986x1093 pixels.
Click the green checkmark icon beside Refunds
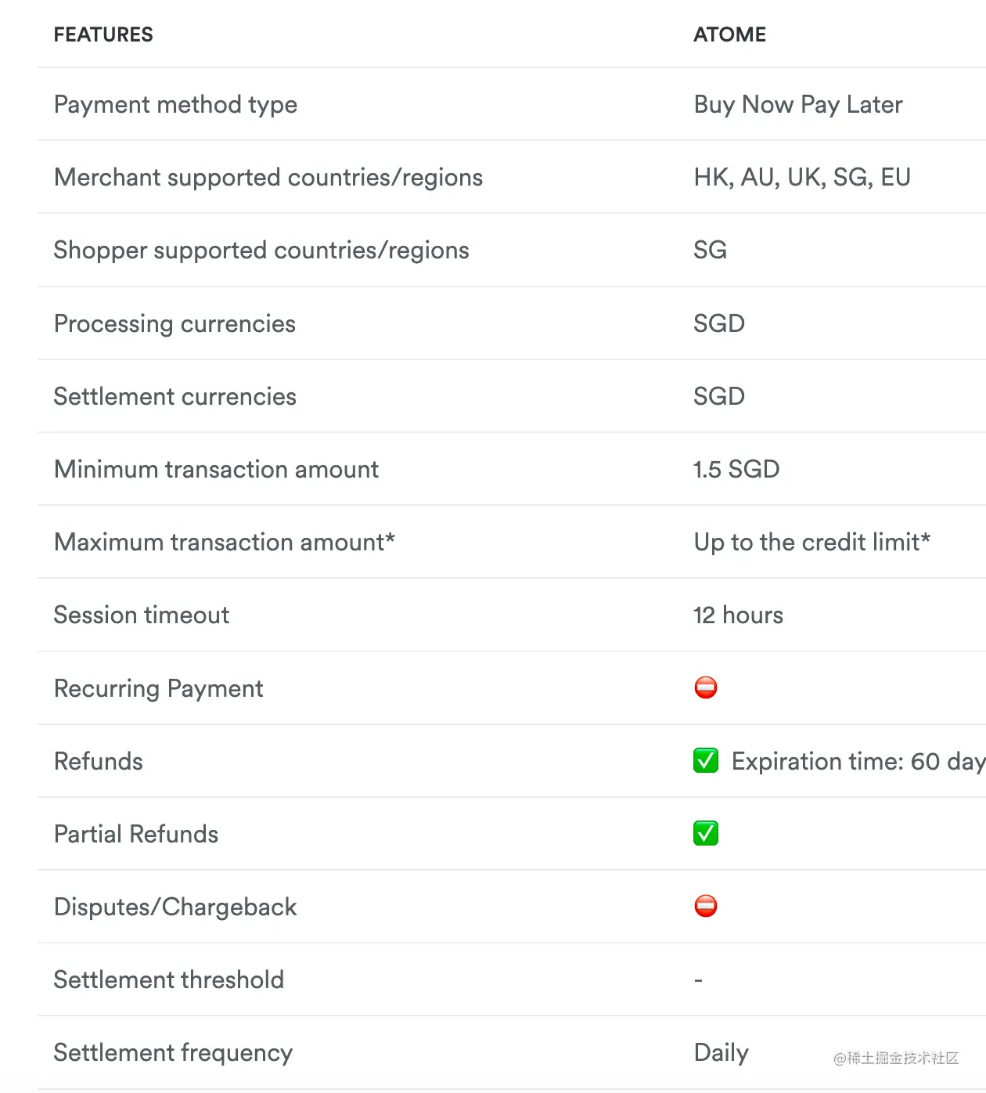706,760
